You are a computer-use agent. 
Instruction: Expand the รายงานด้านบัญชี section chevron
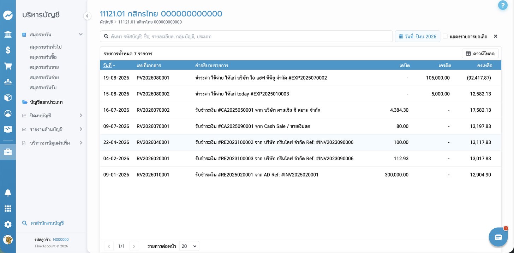(81, 129)
